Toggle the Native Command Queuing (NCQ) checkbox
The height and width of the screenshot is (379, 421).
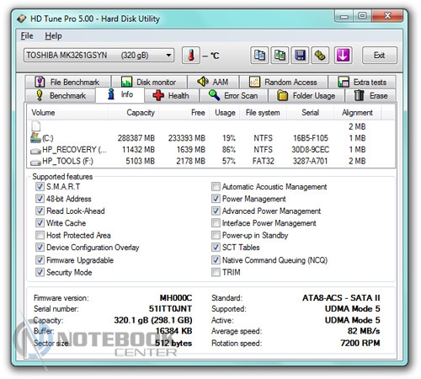pyautogui.click(x=216, y=260)
